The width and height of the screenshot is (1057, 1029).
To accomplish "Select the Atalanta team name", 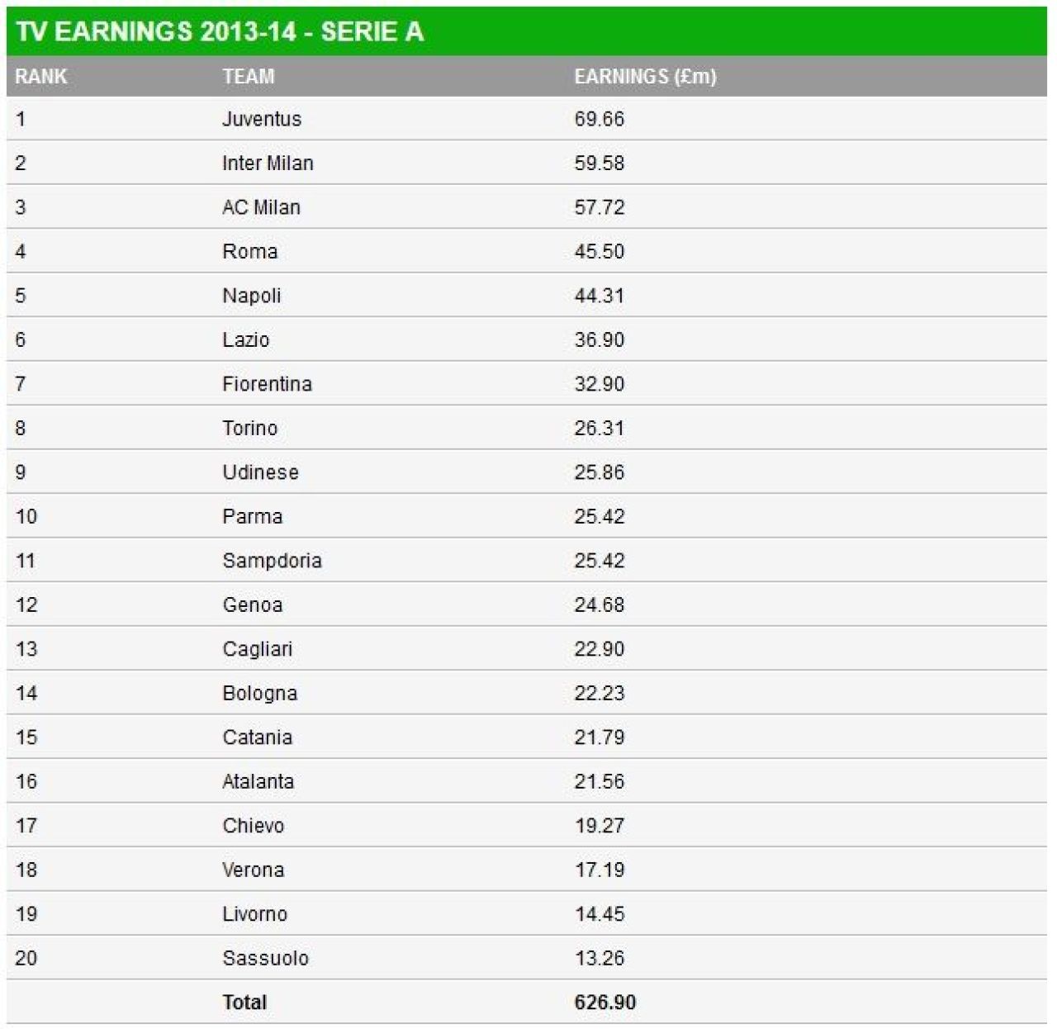I will tap(258, 781).
